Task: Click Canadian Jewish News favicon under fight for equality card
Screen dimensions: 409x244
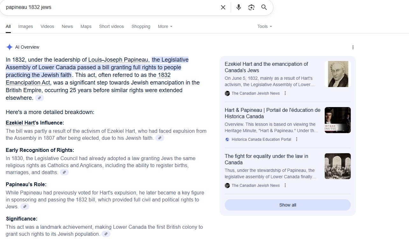Action: tap(227, 186)
